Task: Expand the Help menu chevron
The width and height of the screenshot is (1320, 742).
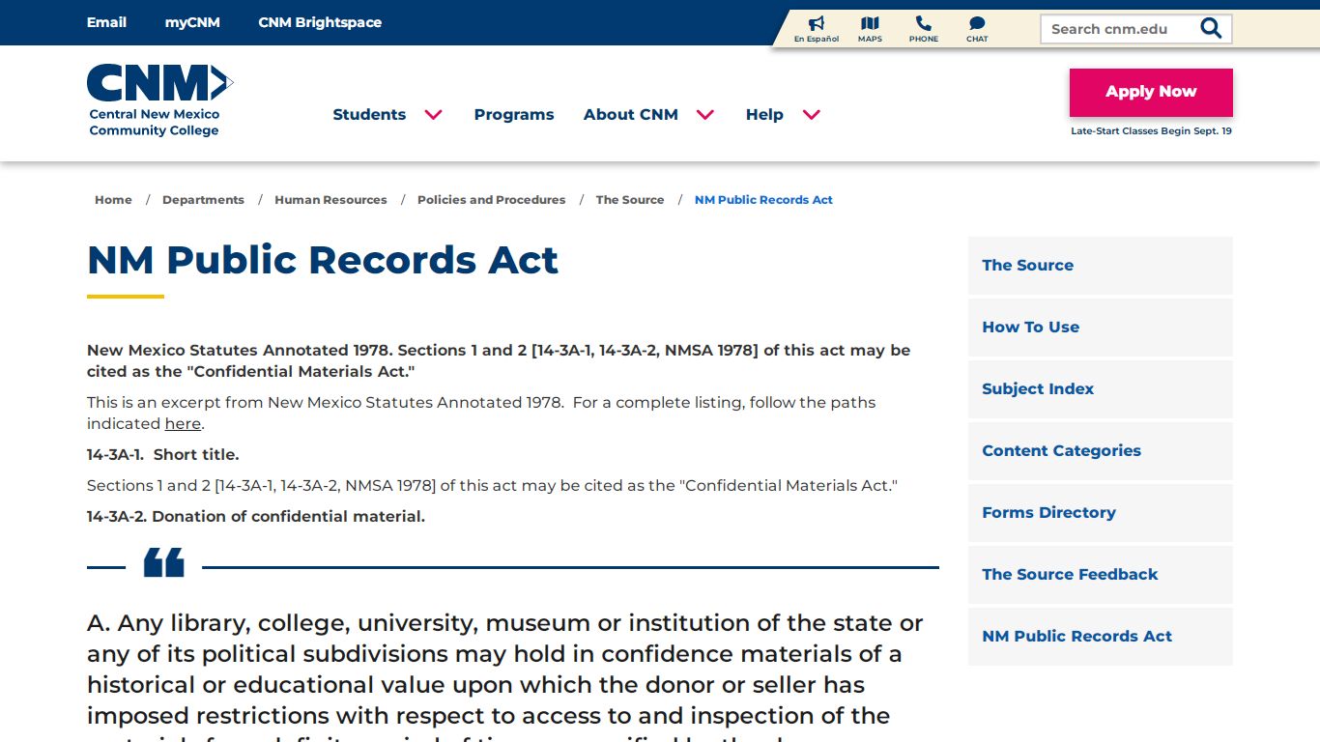Action: (x=812, y=115)
